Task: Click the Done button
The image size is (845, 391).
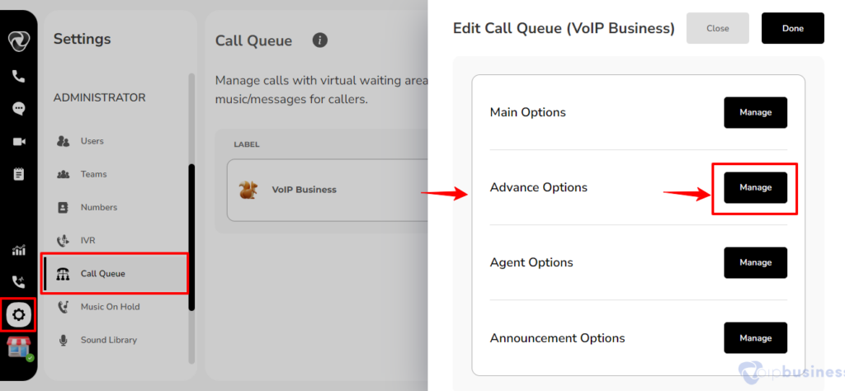Action: click(x=793, y=28)
